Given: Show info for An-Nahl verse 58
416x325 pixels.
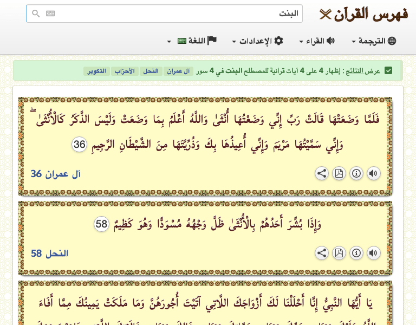Looking at the screenshot, I should pos(356,253).
